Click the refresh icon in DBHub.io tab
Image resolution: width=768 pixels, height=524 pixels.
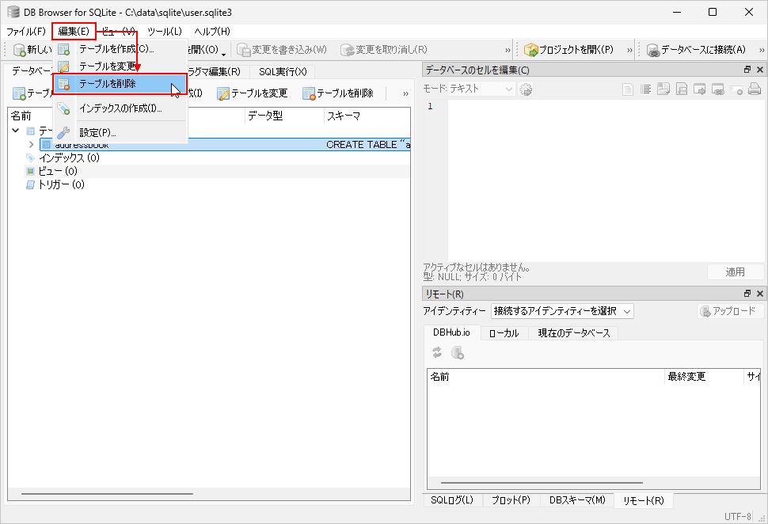(437, 353)
